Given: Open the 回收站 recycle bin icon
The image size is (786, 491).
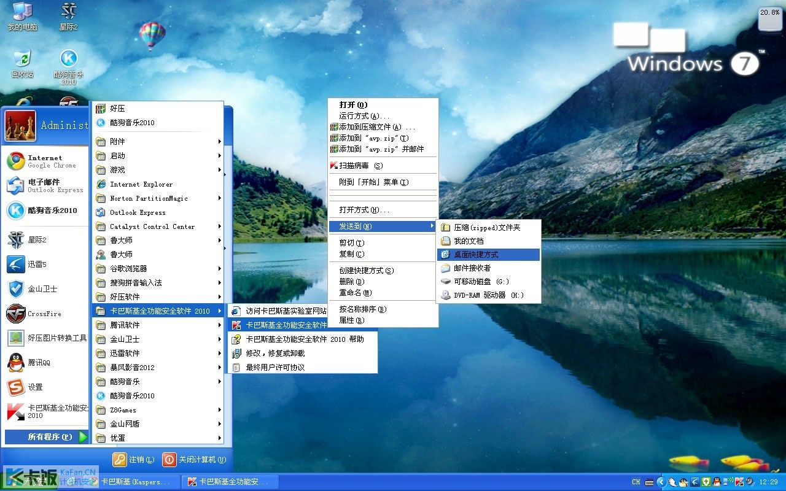Looking at the screenshot, I should [22, 64].
